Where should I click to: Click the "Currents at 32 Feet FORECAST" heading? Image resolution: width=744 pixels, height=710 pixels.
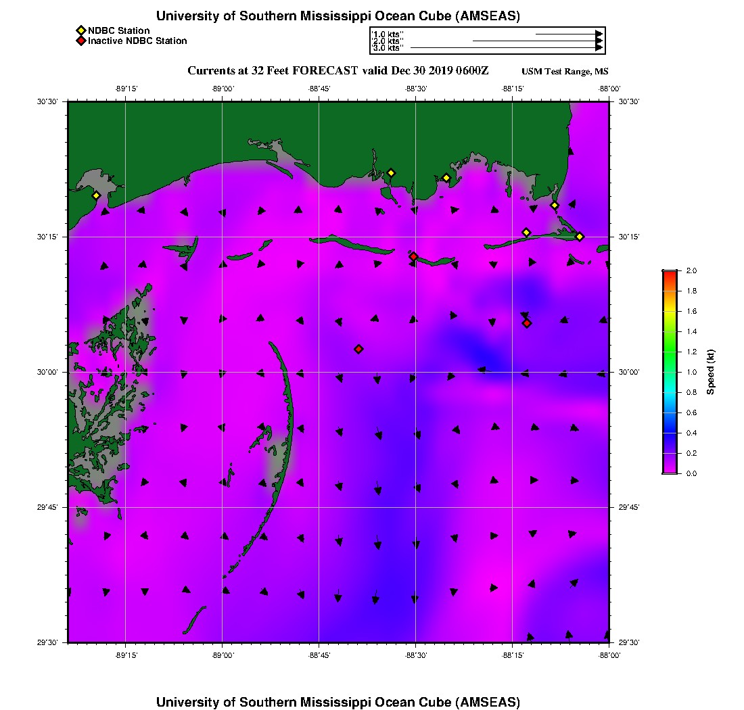coord(272,71)
